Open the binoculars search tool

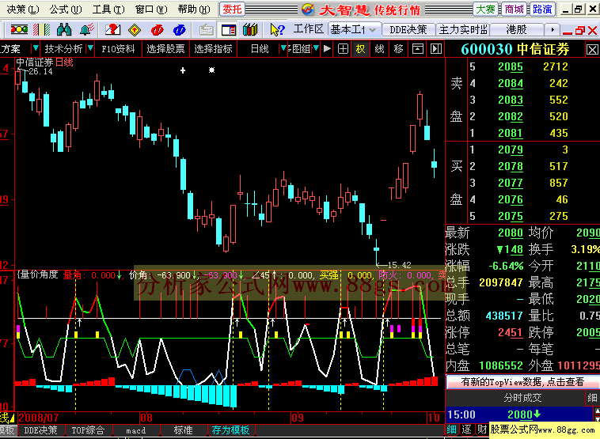click(x=64, y=29)
